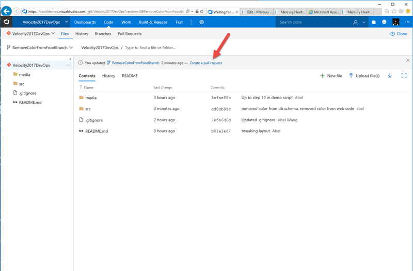Image resolution: width=413 pixels, height=271 pixels.
Task: Select the History tab beside Contents
Action: click(108, 76)
